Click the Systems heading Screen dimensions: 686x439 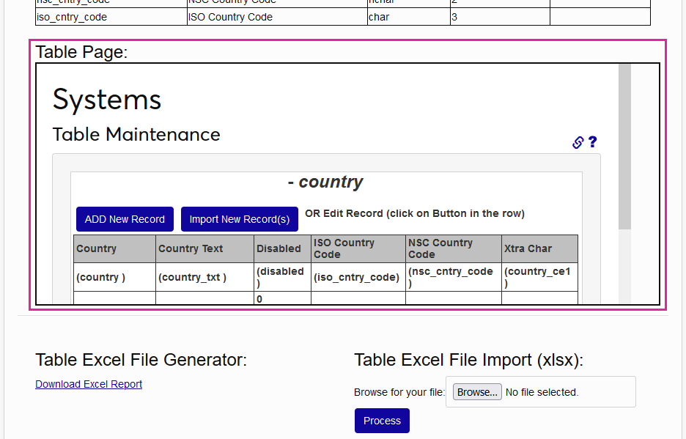pyautogui.click(x=106, y=99)
